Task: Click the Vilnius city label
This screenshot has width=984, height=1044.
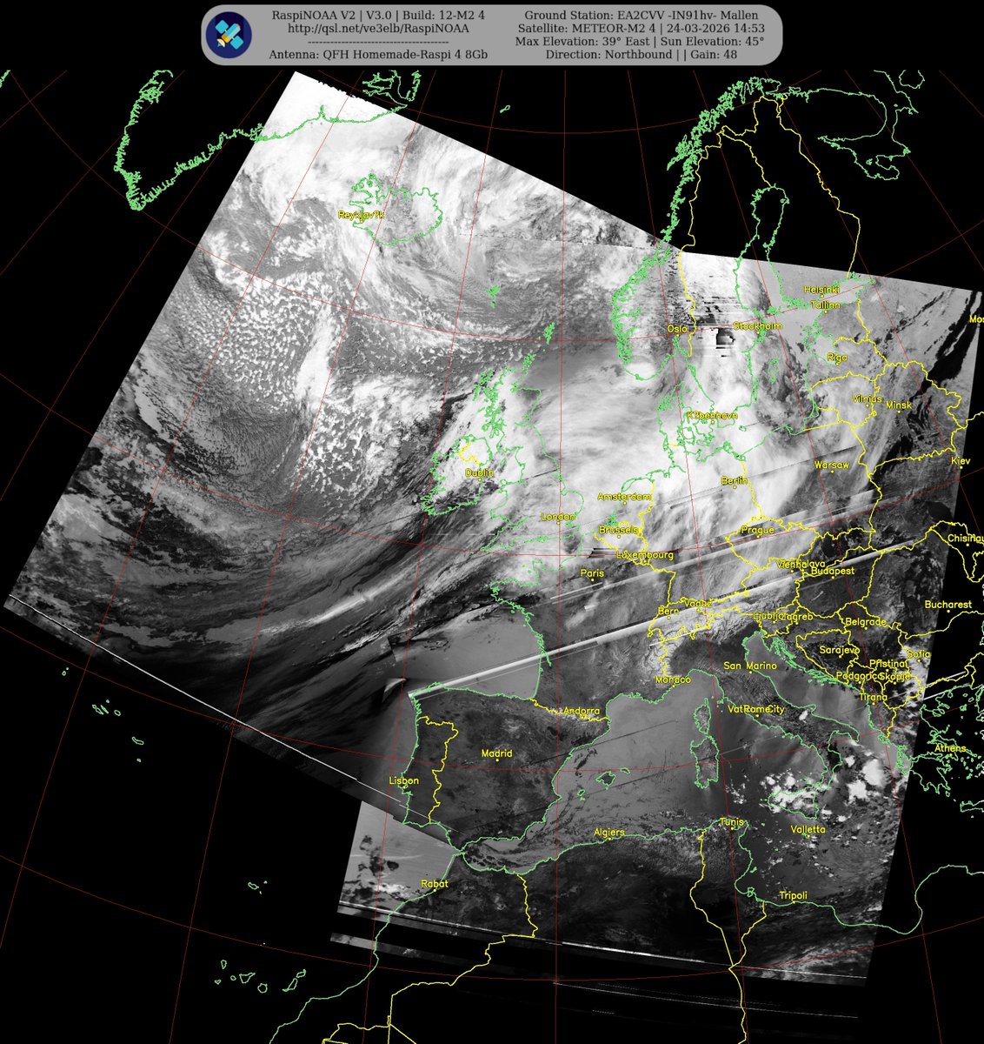Action: 866,398
